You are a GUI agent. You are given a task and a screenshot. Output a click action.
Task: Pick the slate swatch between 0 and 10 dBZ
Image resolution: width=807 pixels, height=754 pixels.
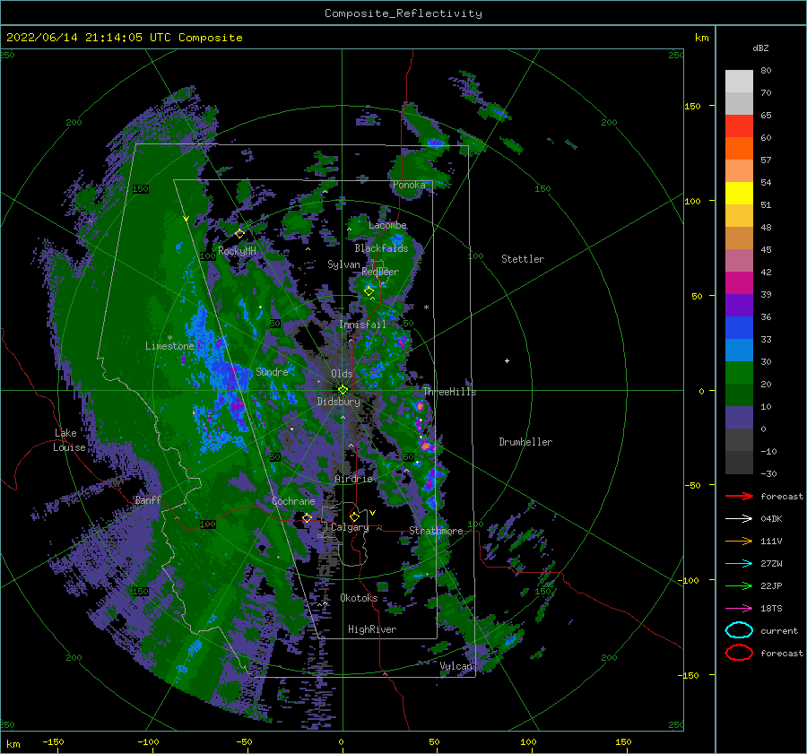coord(739,418)
